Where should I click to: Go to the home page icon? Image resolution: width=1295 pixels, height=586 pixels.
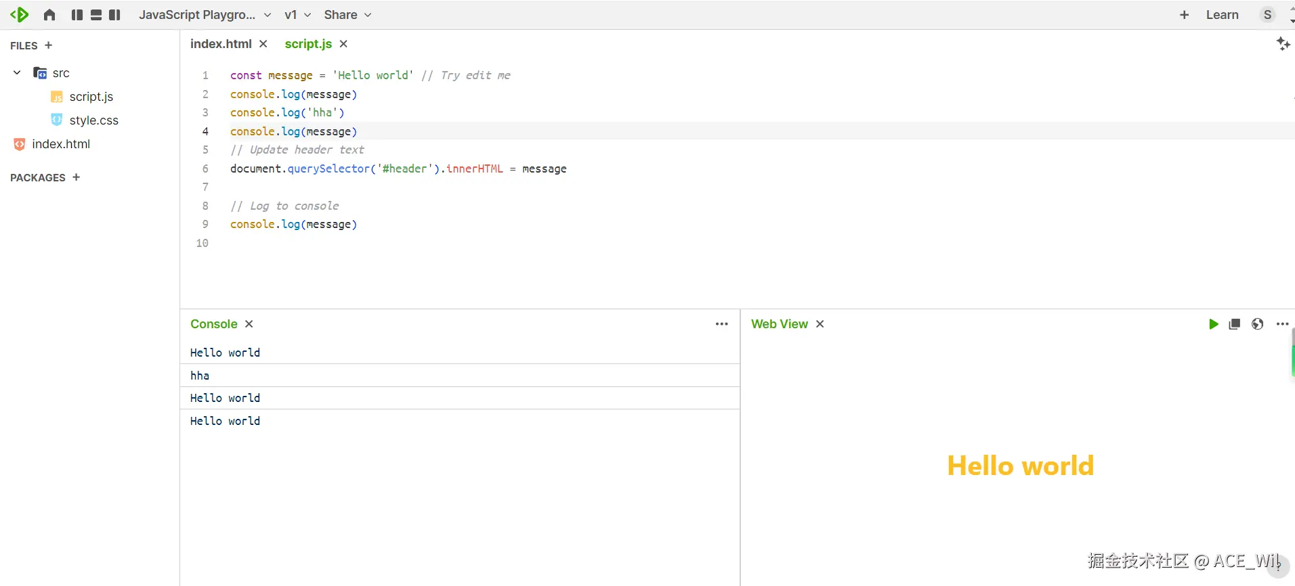(49, 15)
